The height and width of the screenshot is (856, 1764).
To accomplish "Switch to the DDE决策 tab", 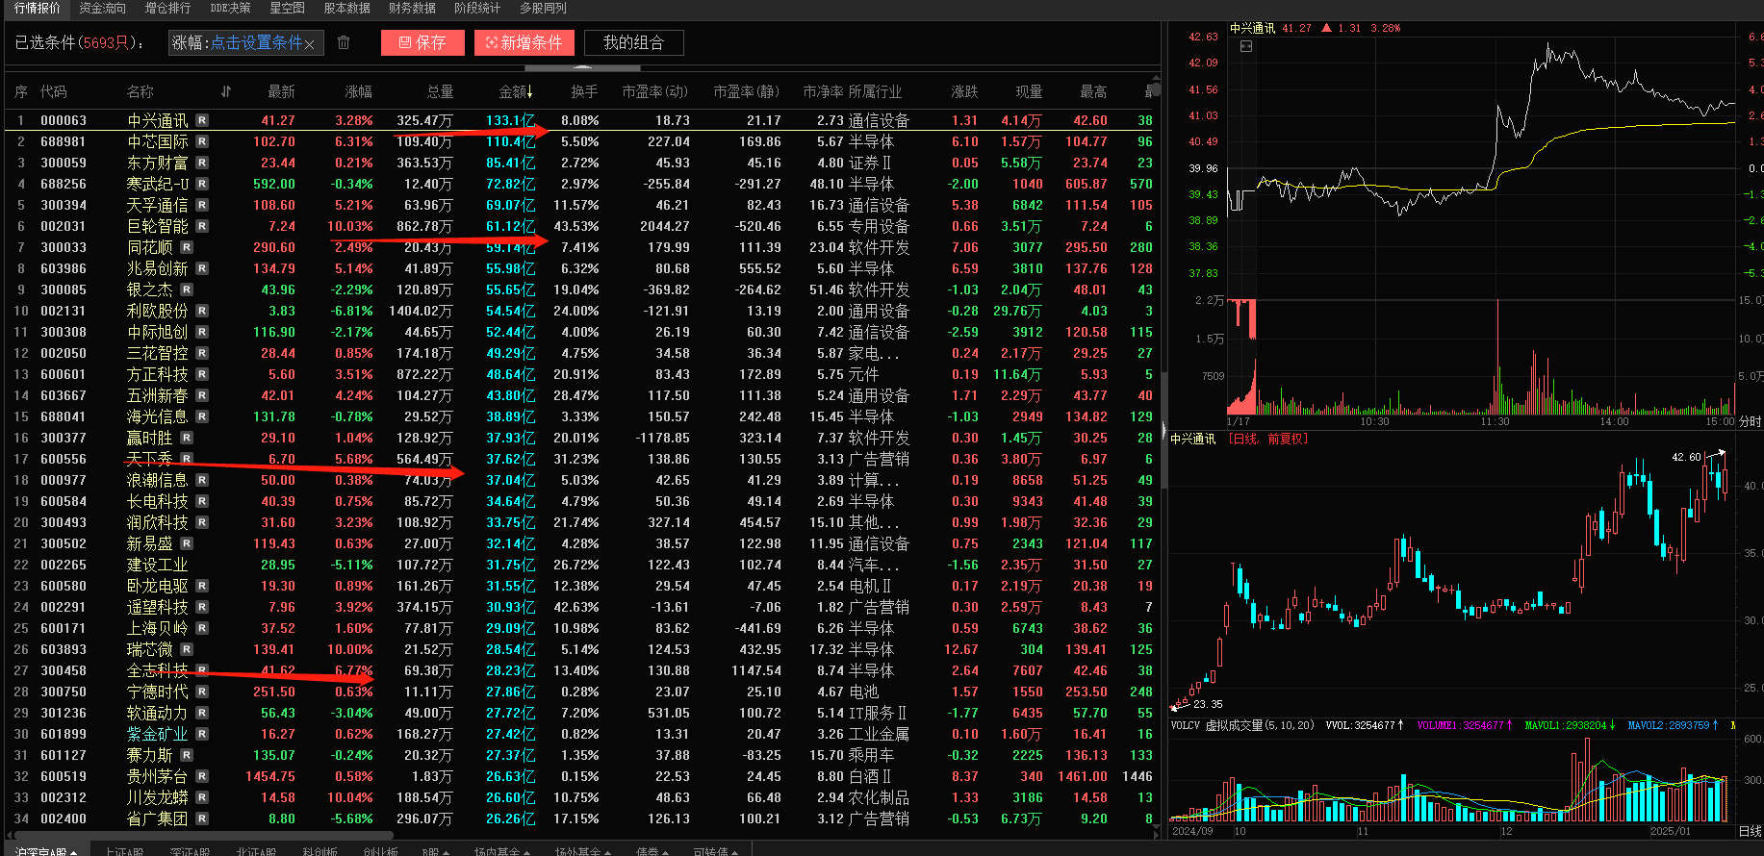I will [x=231, y=8].
